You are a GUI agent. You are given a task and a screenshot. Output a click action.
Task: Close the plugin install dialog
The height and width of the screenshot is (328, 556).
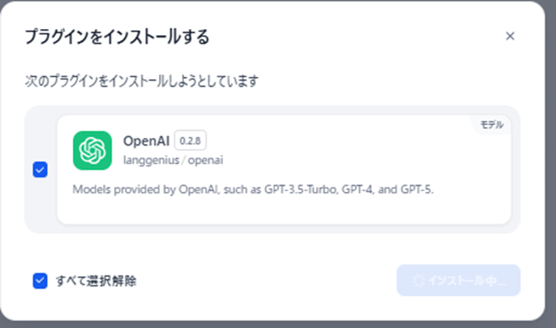point(510,36)
